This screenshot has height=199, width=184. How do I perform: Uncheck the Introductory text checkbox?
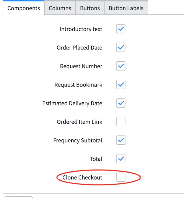(121, 29)
